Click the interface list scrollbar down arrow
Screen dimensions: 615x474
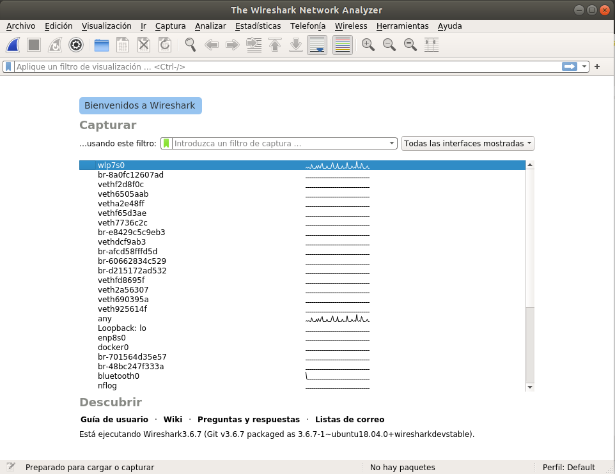[x=530, y=387]
